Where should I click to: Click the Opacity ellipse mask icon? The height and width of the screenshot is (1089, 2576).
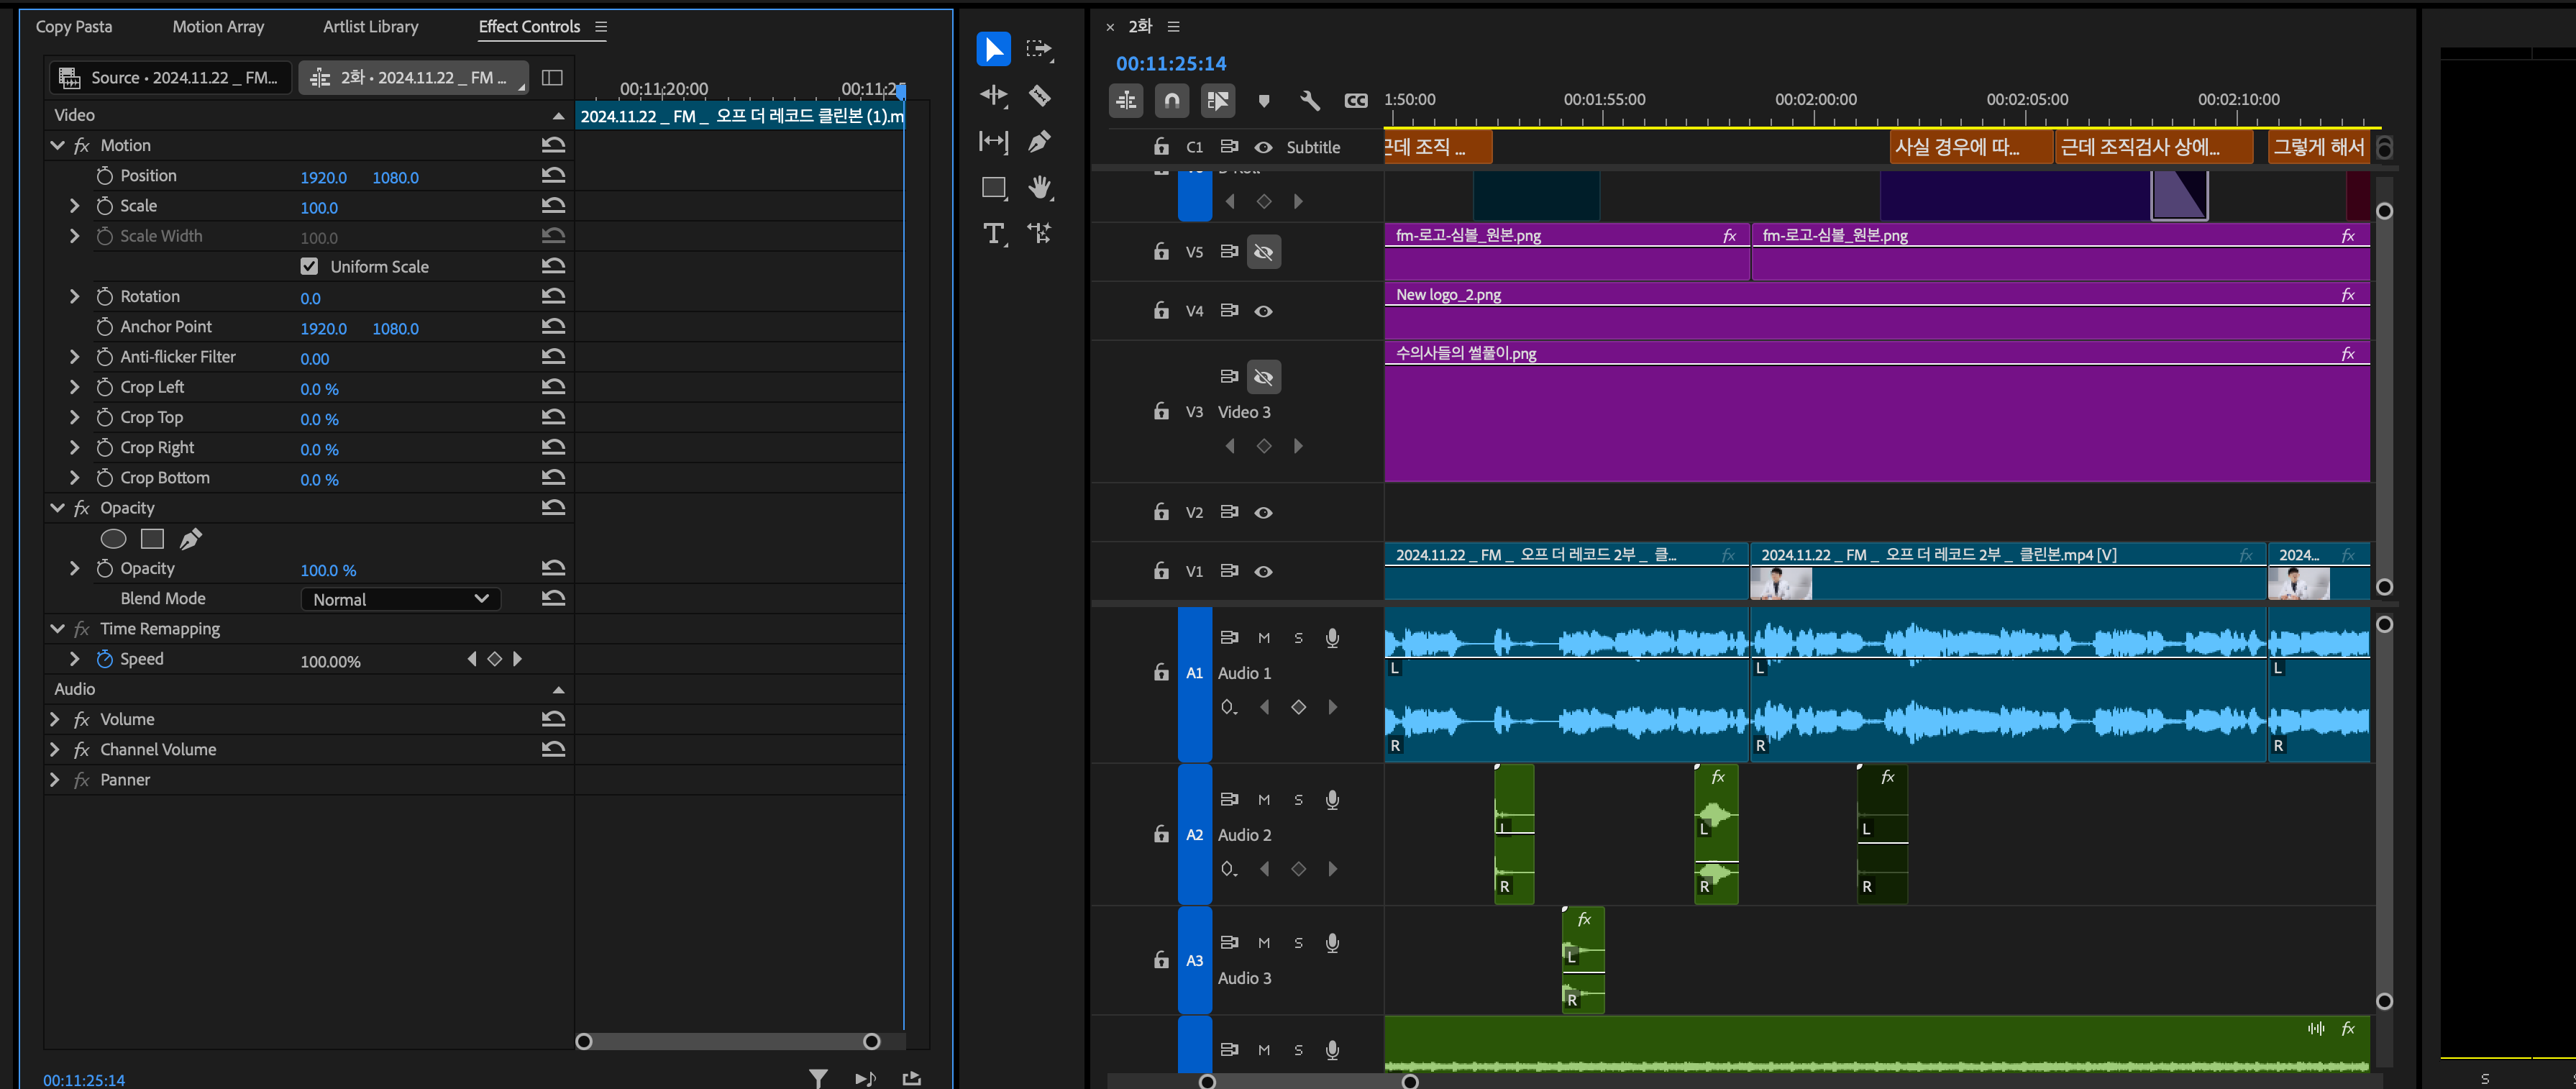coord(114,539)
